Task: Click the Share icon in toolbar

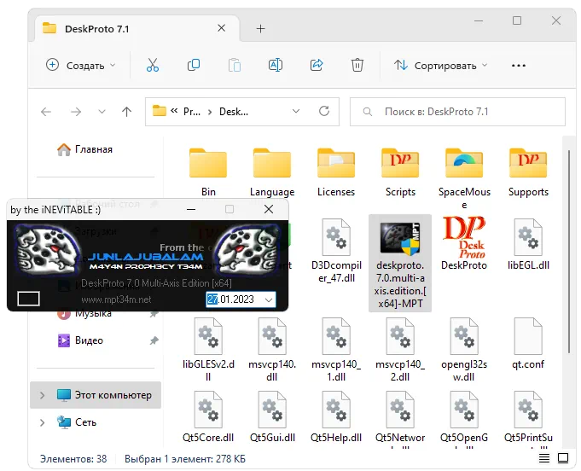Action: tap(317, 65)
